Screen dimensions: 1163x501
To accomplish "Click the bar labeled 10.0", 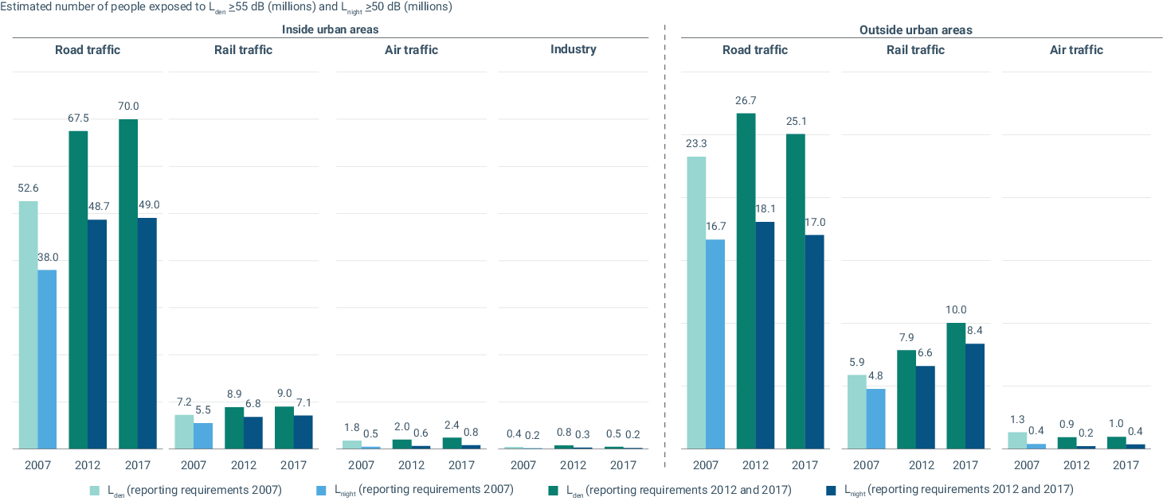I will 956,386.
